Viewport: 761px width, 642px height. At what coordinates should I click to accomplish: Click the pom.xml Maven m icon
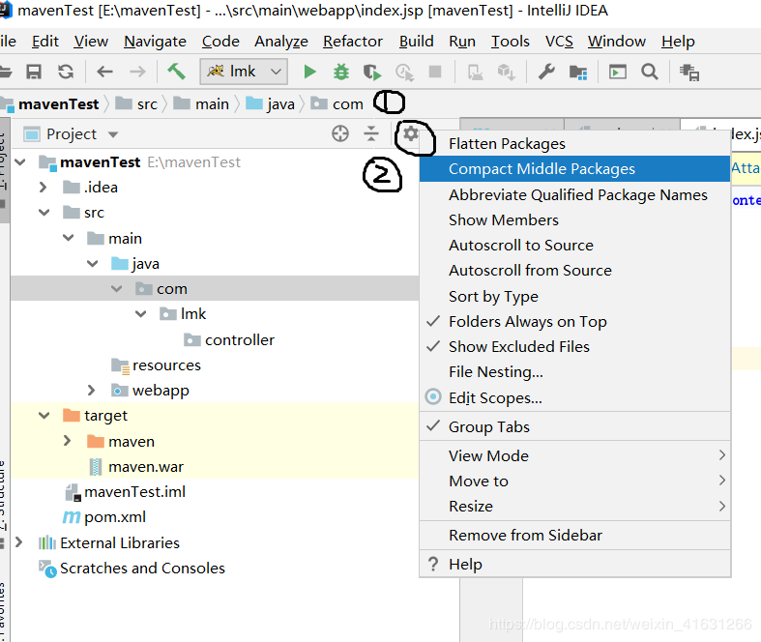[x=71, y=517]
